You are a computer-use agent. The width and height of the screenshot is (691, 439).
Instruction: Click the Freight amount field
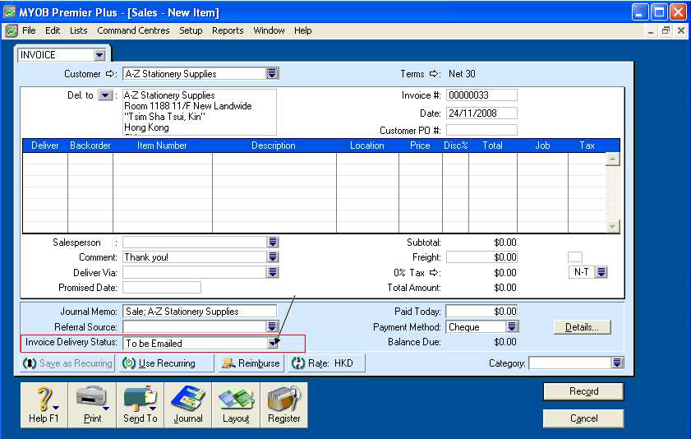481,257
